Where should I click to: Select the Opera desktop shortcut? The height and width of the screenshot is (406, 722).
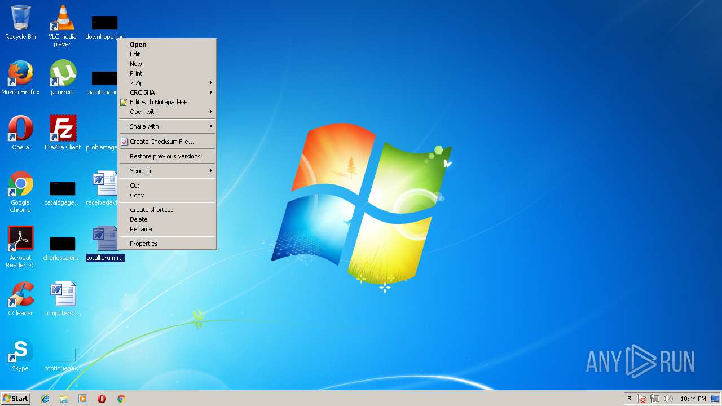(x=20, y=133)
